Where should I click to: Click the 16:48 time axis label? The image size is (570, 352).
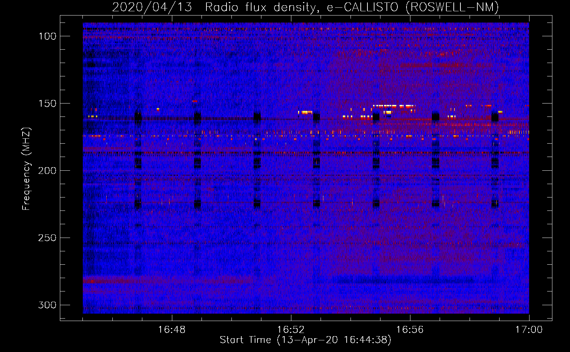click(172, 330)
